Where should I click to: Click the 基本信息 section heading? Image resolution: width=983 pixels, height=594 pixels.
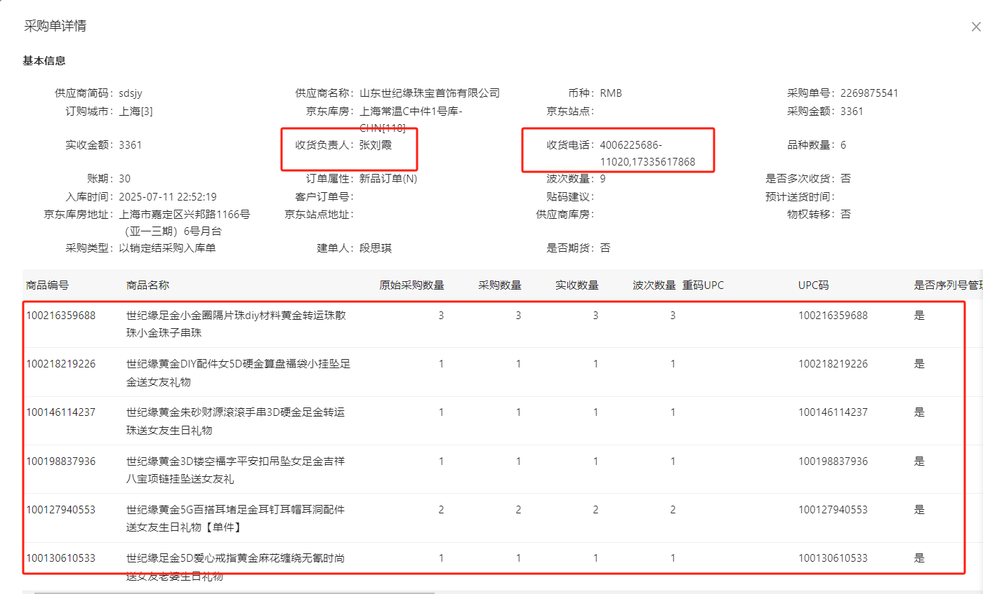point(44,61)
